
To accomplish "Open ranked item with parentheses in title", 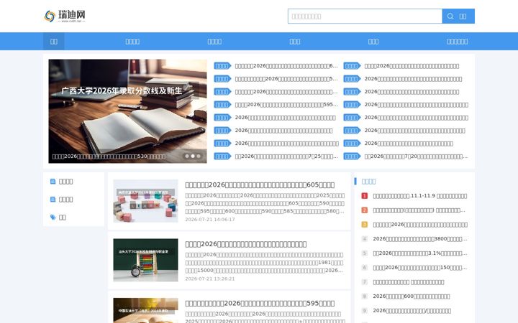I will (x=419, y=210).
